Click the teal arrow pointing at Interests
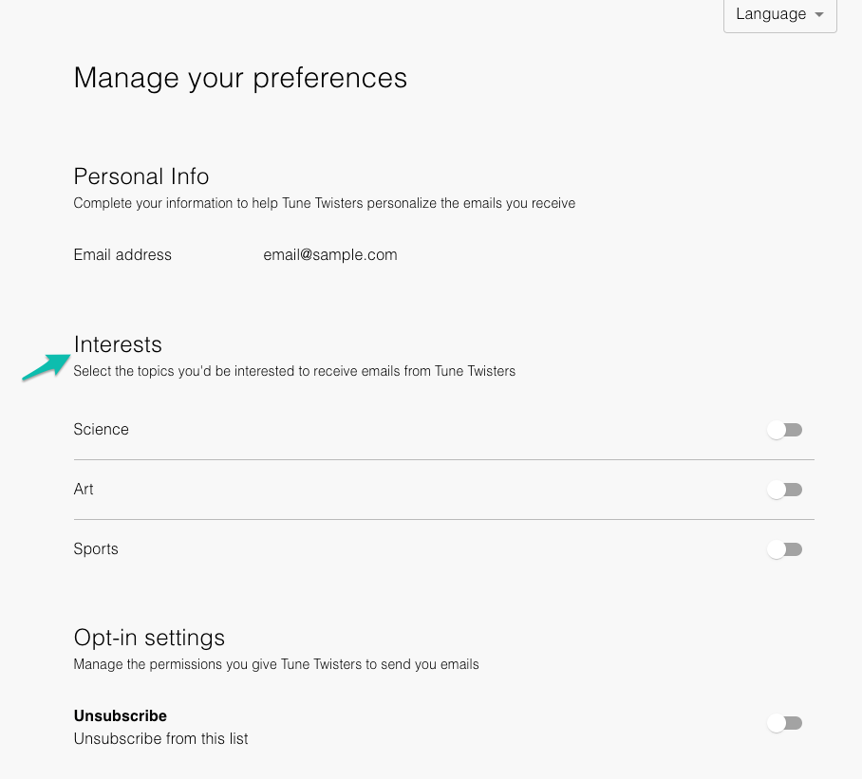Viewport: 862px width, 779px height. [x=46, y=367]
